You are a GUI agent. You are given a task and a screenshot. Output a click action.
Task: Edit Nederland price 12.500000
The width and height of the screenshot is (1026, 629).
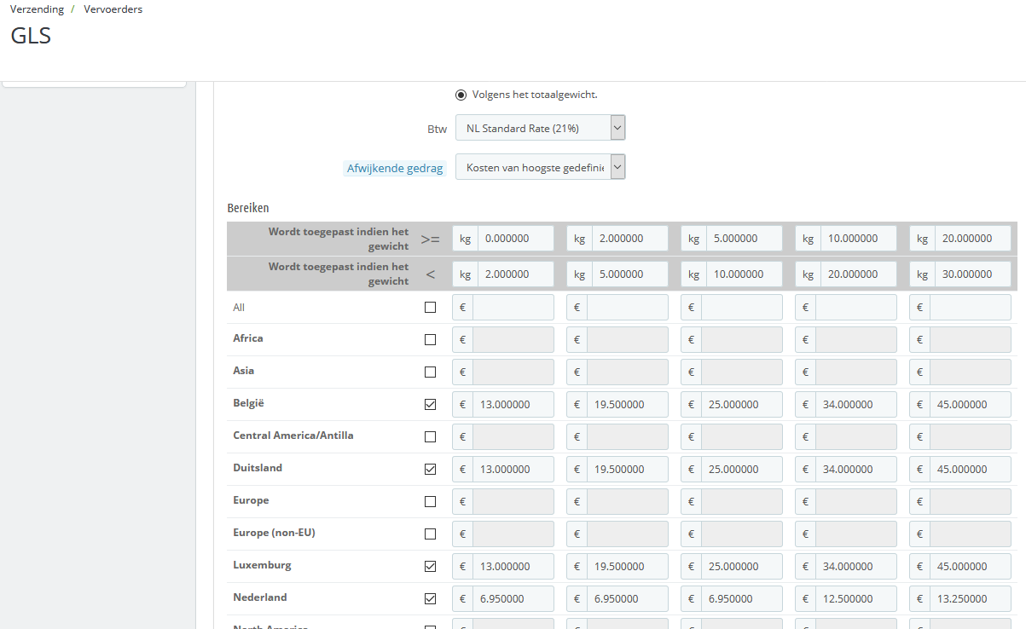[856, 599]
